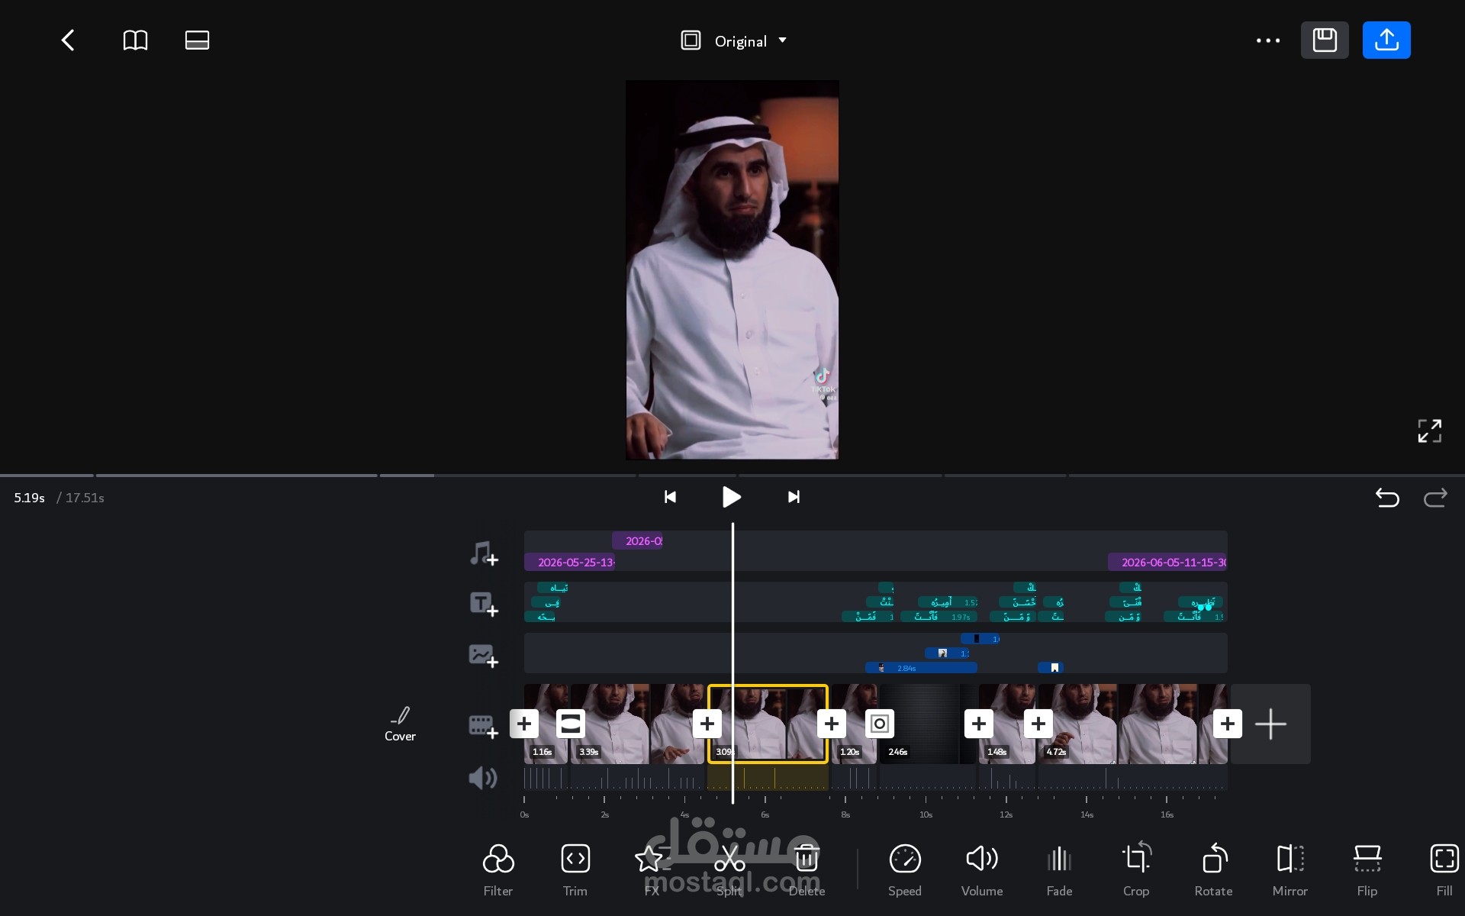Select the text clip labeled 1.97s
The height and width of the screenshot is (916, 1465).
click(939, 617)
